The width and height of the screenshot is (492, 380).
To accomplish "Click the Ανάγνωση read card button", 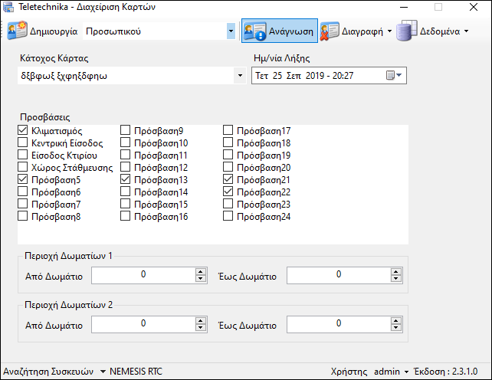I will tap(279, 31).
